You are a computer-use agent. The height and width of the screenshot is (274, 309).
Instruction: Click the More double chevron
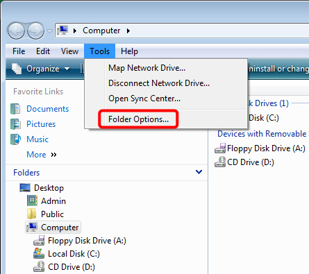pos(53,155)
